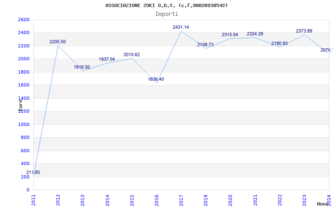Screen dimensions: 333x208
Task: Click y-axis value 800
Action: (25, 138)
